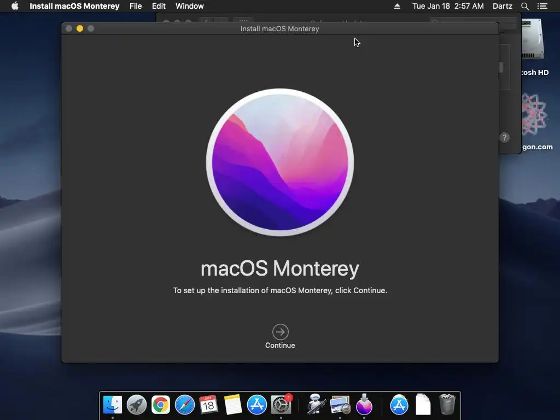
Task: Open the Apple menu
Action: 15,6
